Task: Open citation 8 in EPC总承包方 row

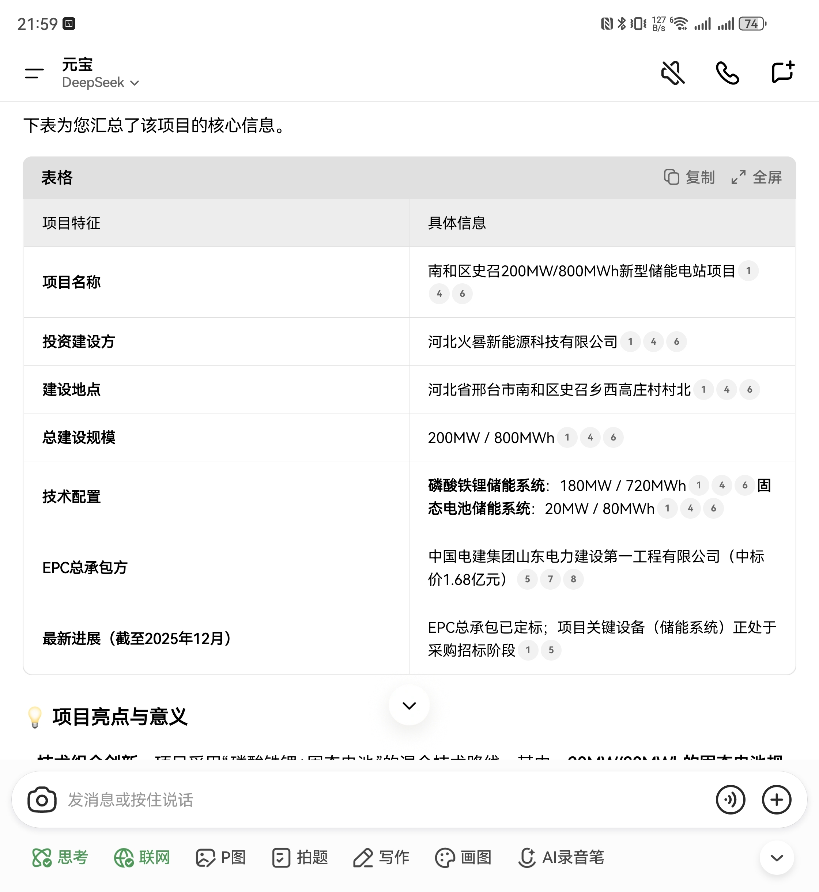Action: (x=573, y=579)
